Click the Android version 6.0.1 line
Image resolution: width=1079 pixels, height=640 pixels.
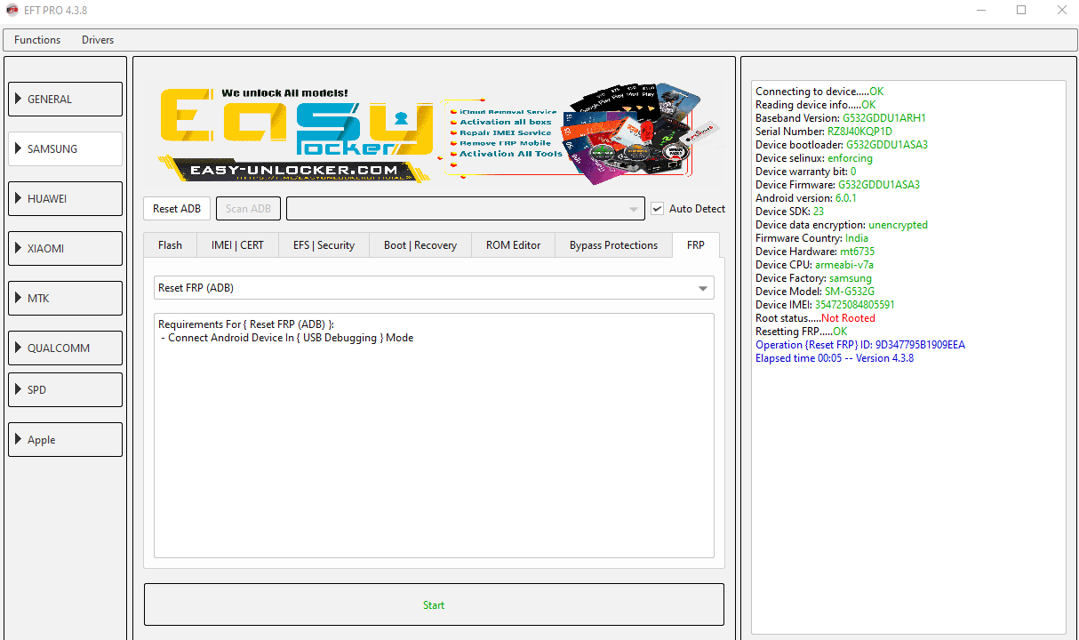[806, 198]
